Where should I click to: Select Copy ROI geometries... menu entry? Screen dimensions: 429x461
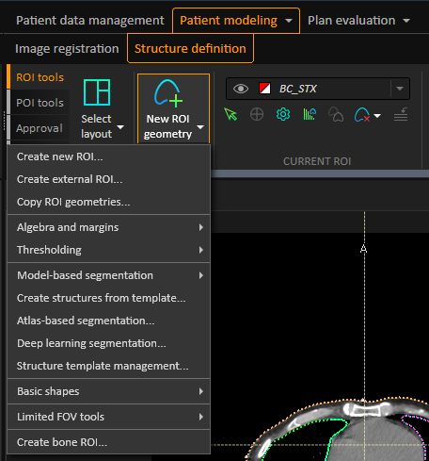coord(108,202)
